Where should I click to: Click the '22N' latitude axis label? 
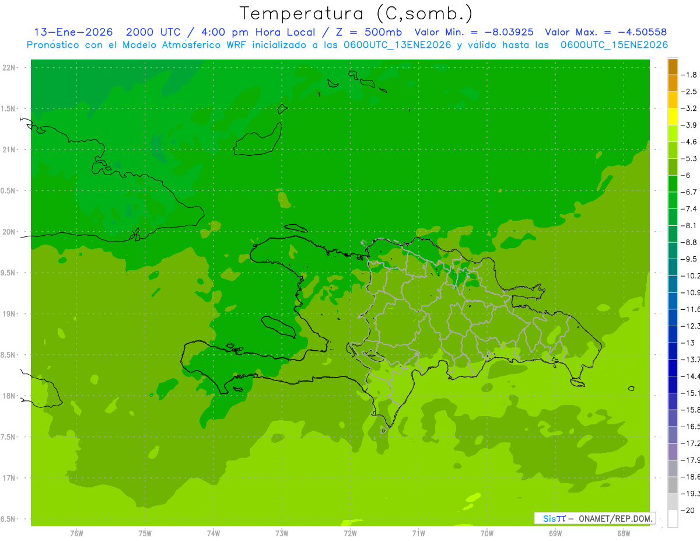[9, 68]
